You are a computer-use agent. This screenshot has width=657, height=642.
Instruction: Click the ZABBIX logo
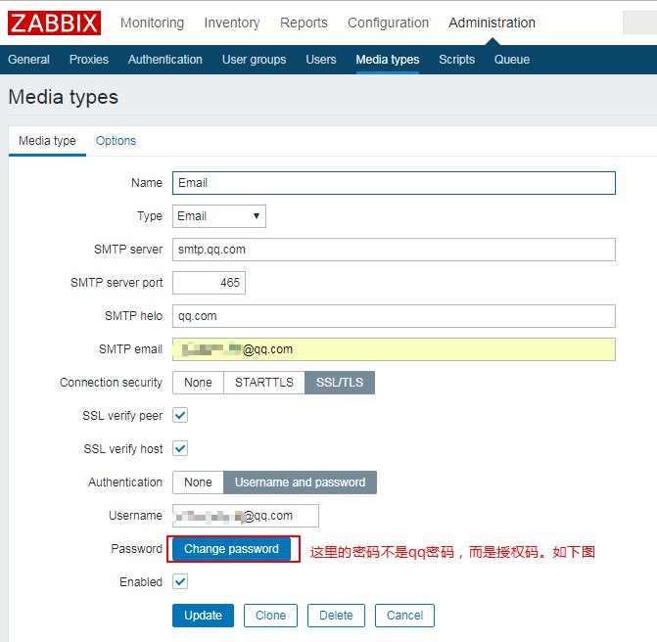(54, 23)
